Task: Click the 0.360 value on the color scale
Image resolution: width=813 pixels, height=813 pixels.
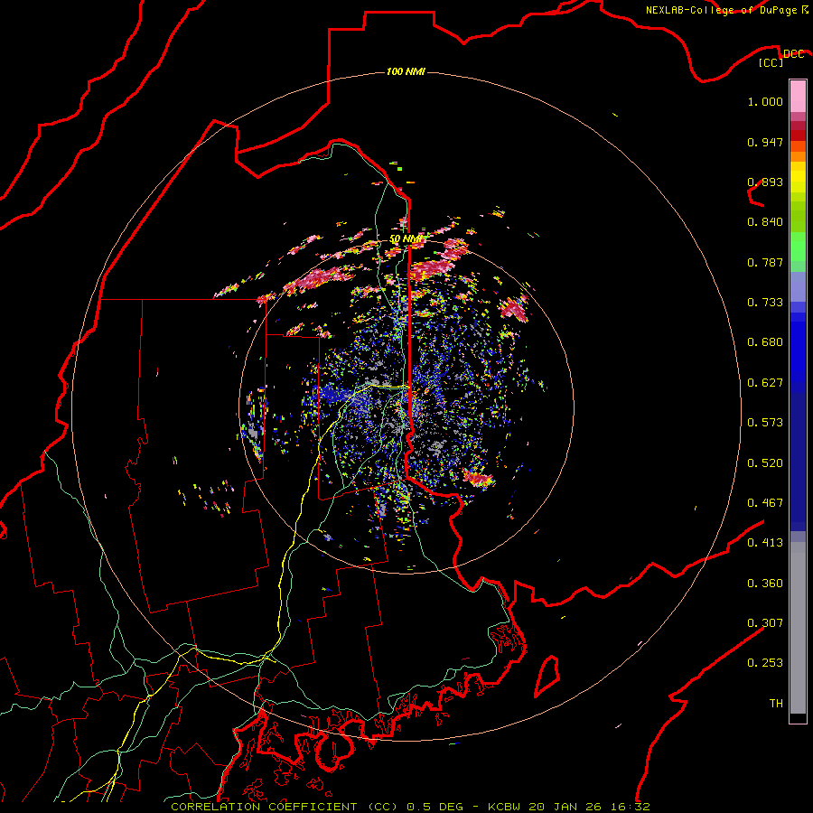Action: point(765,584)
